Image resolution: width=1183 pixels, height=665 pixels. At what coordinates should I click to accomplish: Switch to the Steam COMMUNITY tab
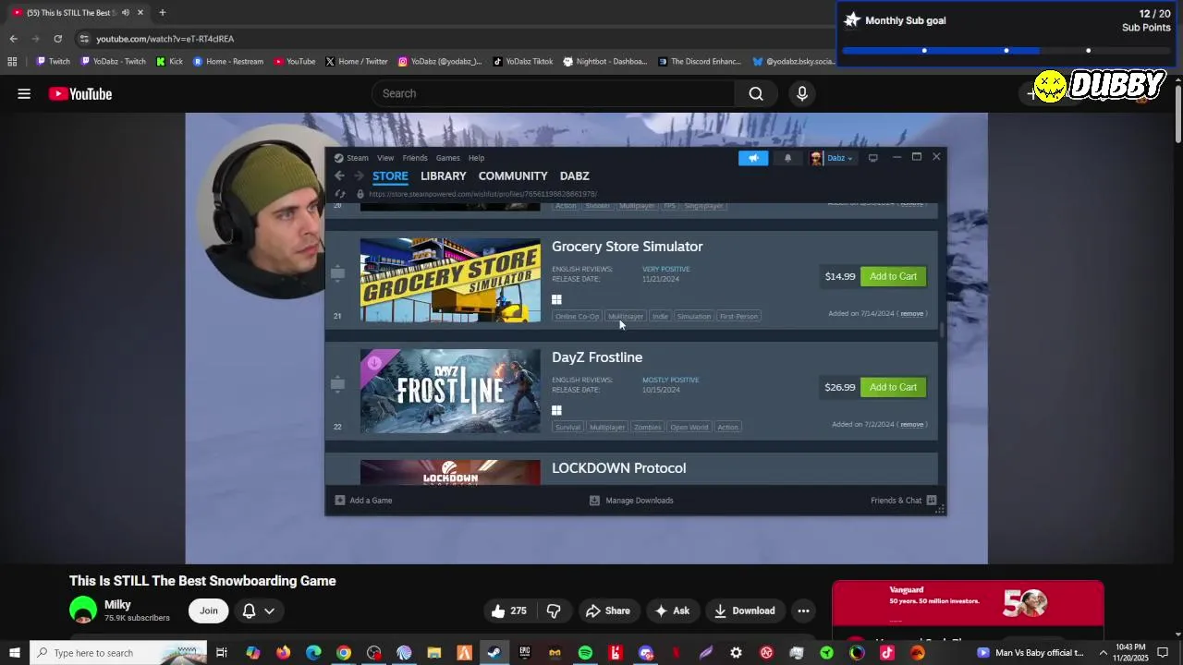pyautogui.click(x=513, y=175)
